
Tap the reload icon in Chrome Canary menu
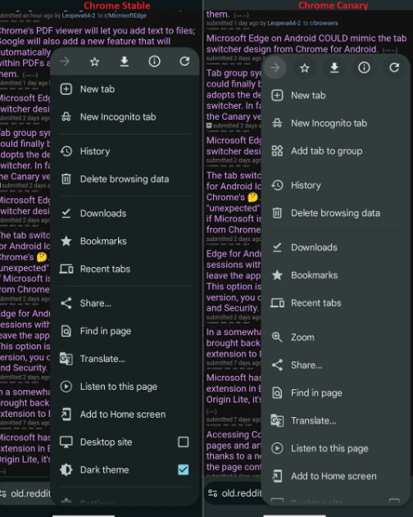point(394,68)
